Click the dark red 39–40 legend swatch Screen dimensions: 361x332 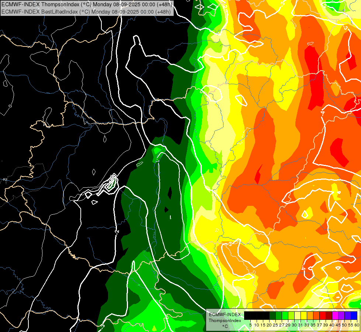(x=329, y=315)
